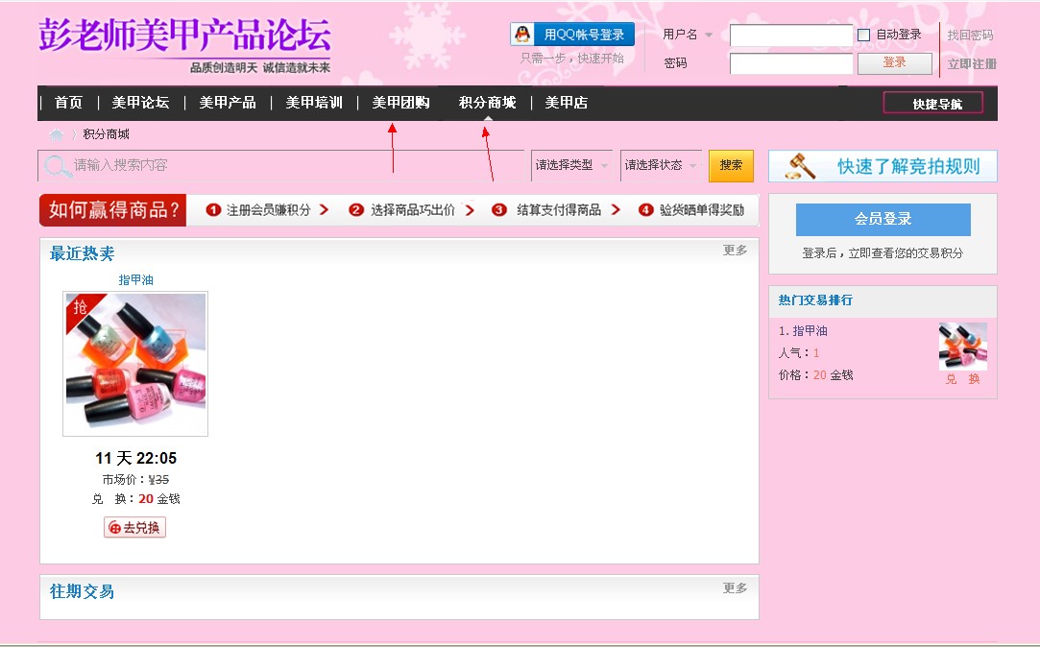Viewport: 1040px width, 647px height.
Task: Click the 立即注册 link
Action: point(972,63)
